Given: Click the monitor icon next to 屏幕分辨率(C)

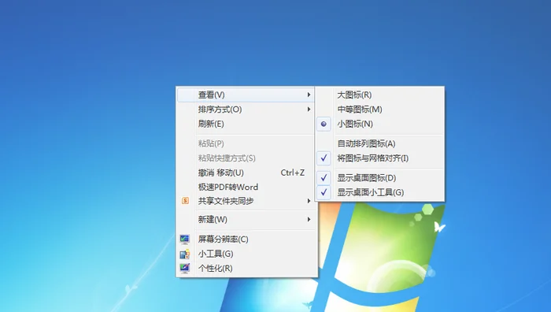Looking at the screenshot, I should click(185, 240).
